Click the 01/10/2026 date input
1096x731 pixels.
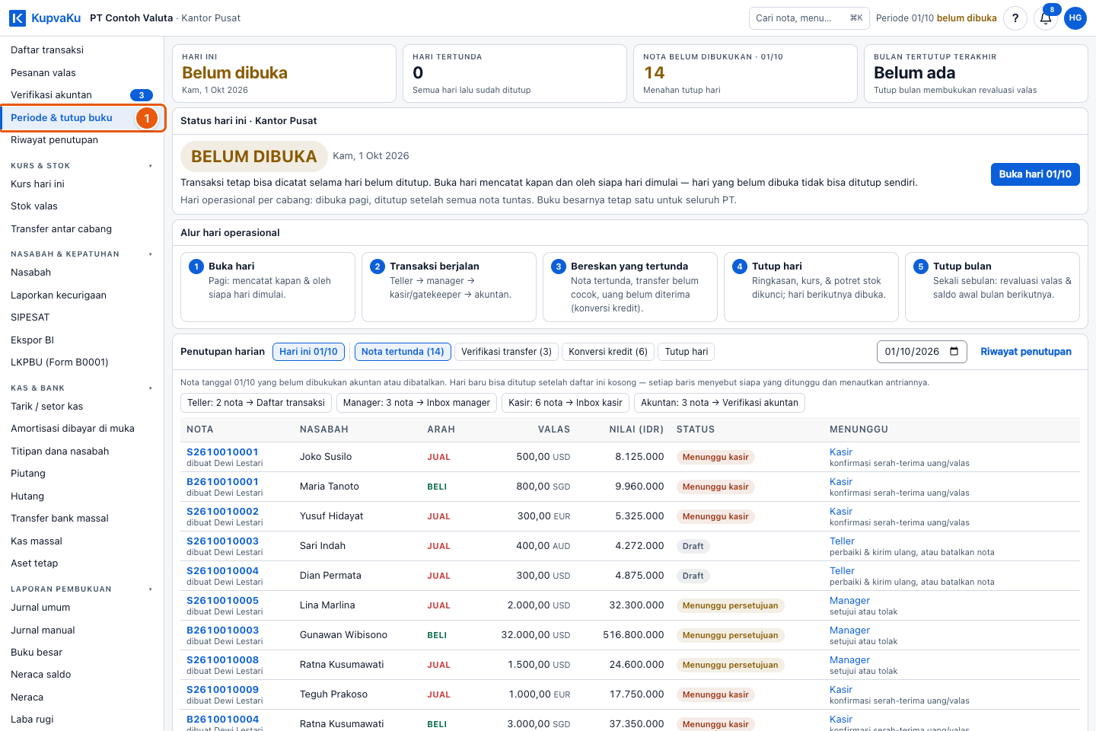click(922, 352)
